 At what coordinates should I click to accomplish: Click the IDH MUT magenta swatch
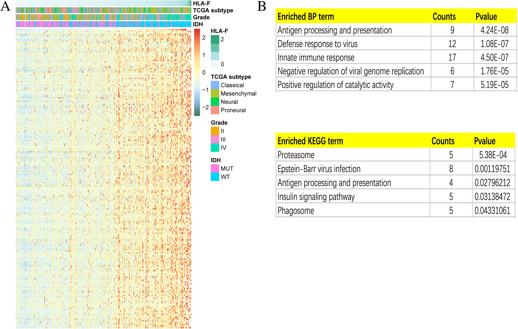(215, 168)
